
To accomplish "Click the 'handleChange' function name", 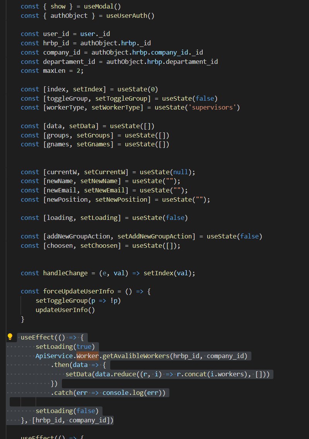I will click(x=65, y=273).
